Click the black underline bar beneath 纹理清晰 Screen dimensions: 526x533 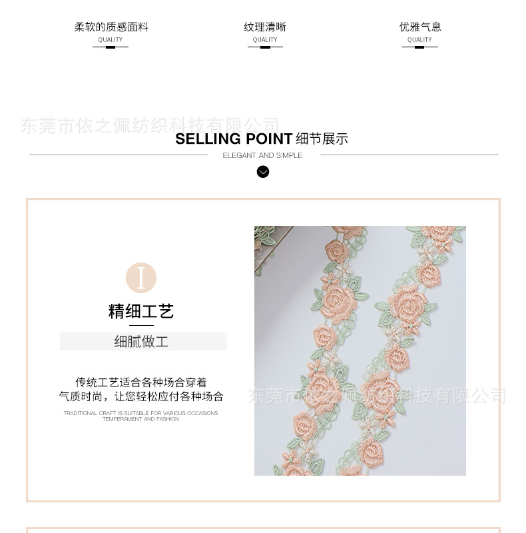[x=265, y=47]
